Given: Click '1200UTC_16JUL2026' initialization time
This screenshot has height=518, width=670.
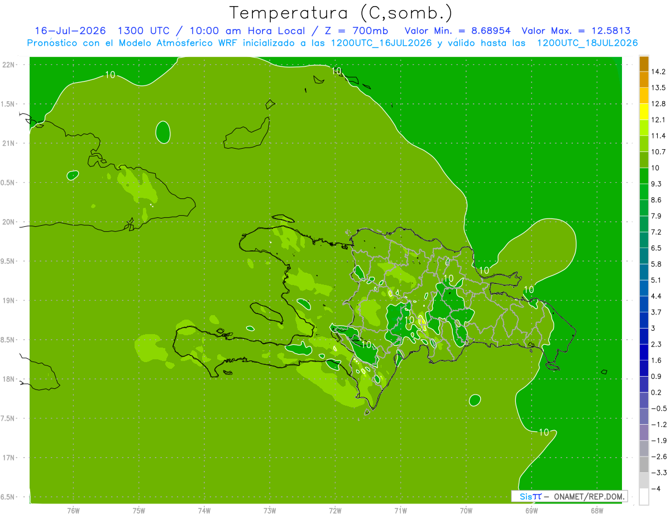Looking at the screenshot, I should tap(381, 43).
